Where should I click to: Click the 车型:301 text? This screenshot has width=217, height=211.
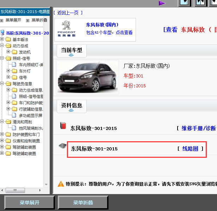pos(133,76)
